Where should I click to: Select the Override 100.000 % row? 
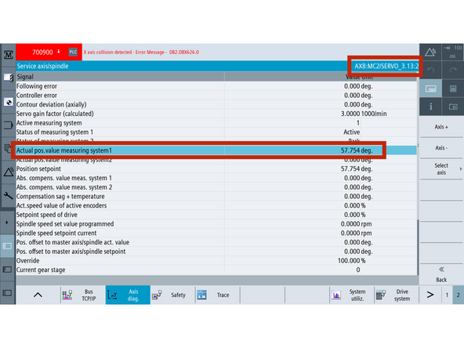[x=216, y=260]
